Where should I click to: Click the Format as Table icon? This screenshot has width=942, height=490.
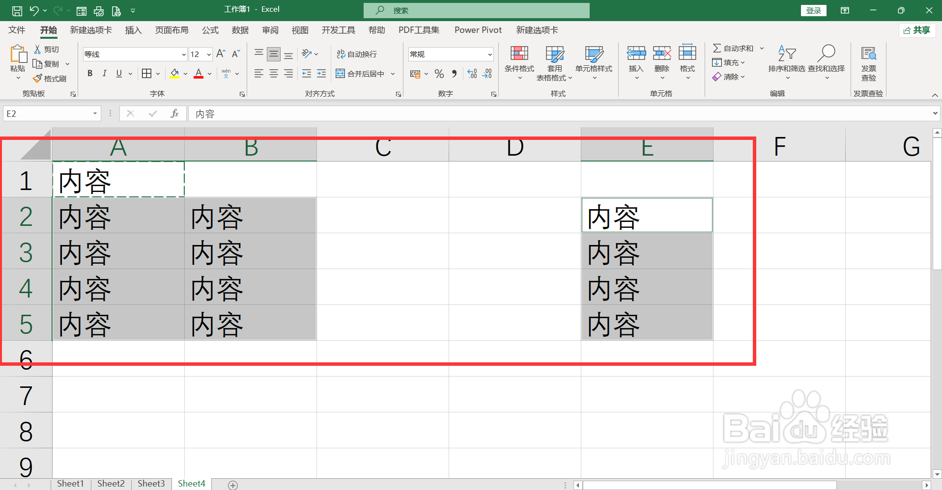click(555, 54)
